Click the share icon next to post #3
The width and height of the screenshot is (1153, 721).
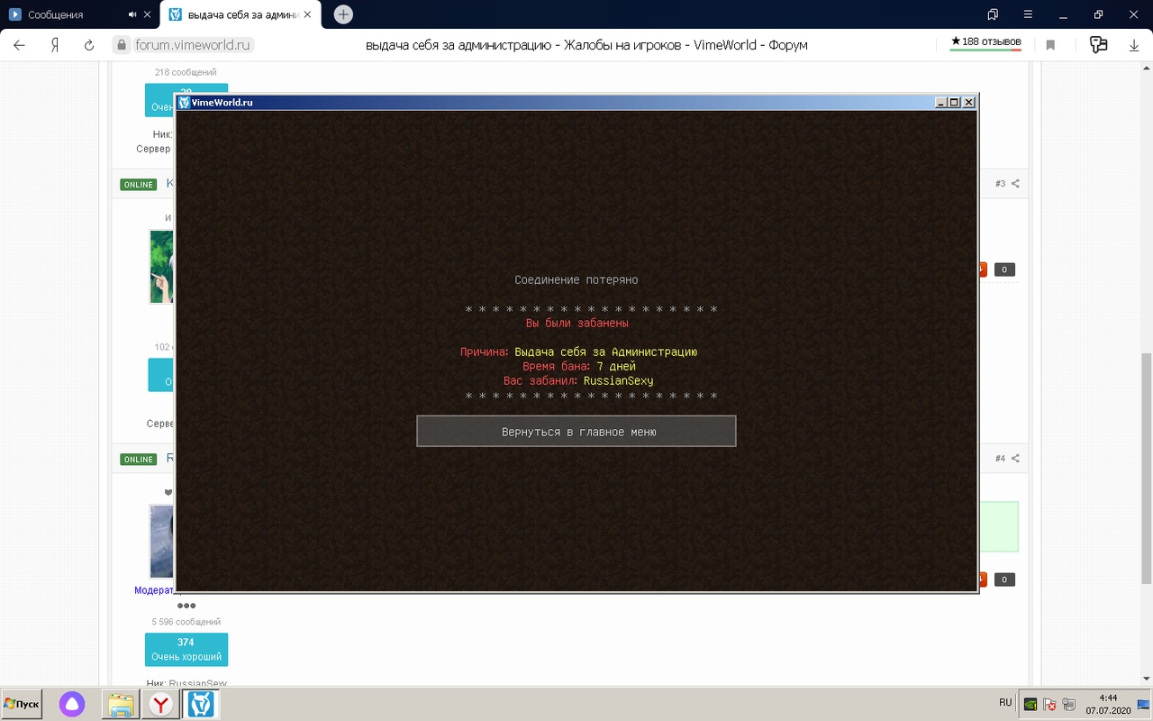coord(1015,184)
